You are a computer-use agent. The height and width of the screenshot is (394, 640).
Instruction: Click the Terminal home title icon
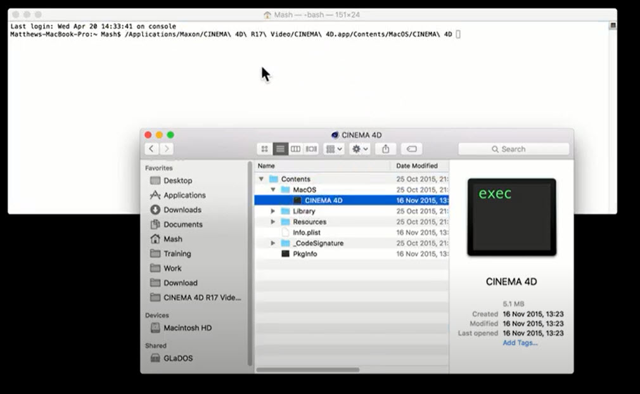pos(267,15)
